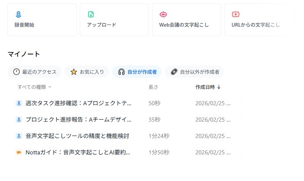Viewport: 304px width, 181px height.
Task: Open 音声文字起こしツールの精度と機能検討 note
Action: (x=77, y=136)
